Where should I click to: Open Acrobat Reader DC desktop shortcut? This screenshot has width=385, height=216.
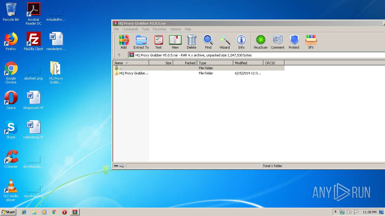point(33,14)
